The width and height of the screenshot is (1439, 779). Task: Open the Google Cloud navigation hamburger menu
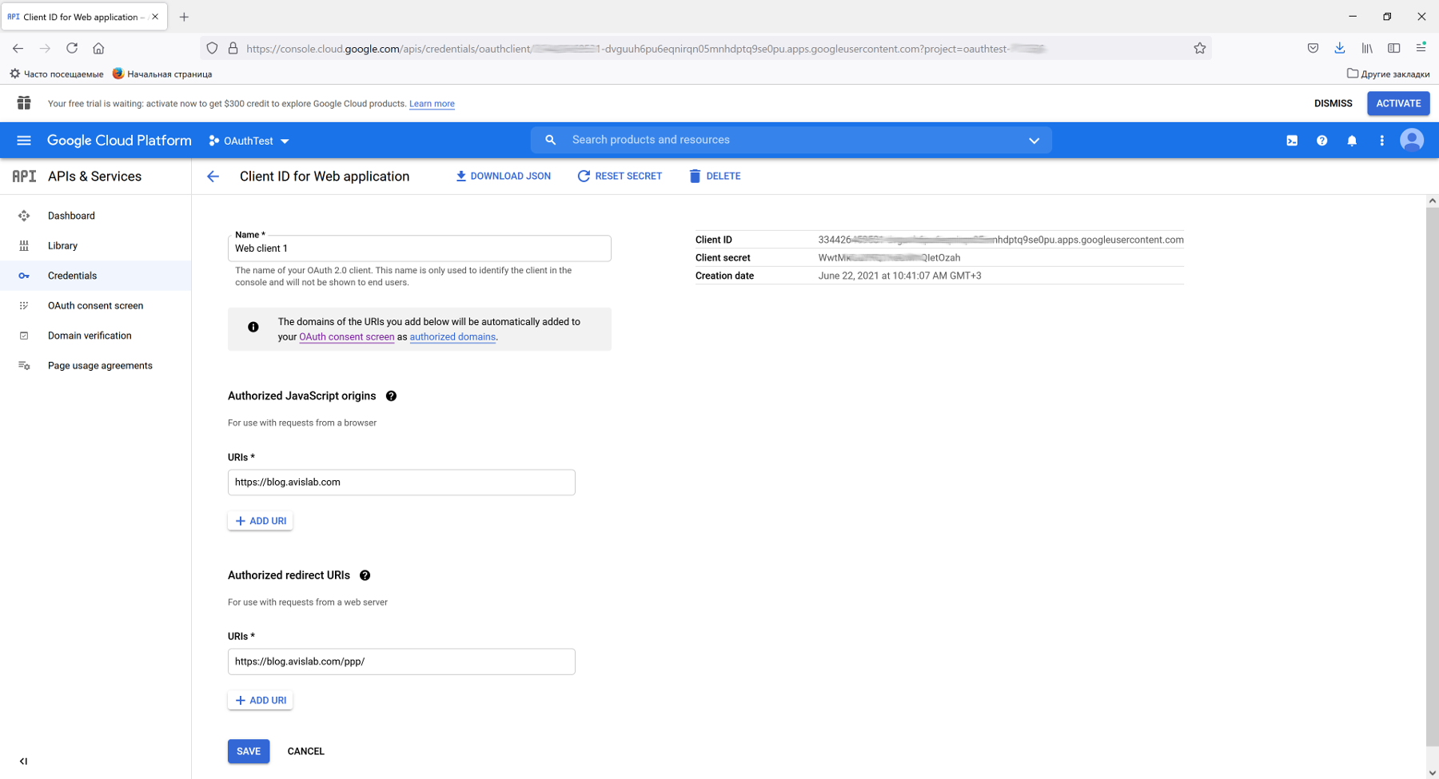pos(24,141)
